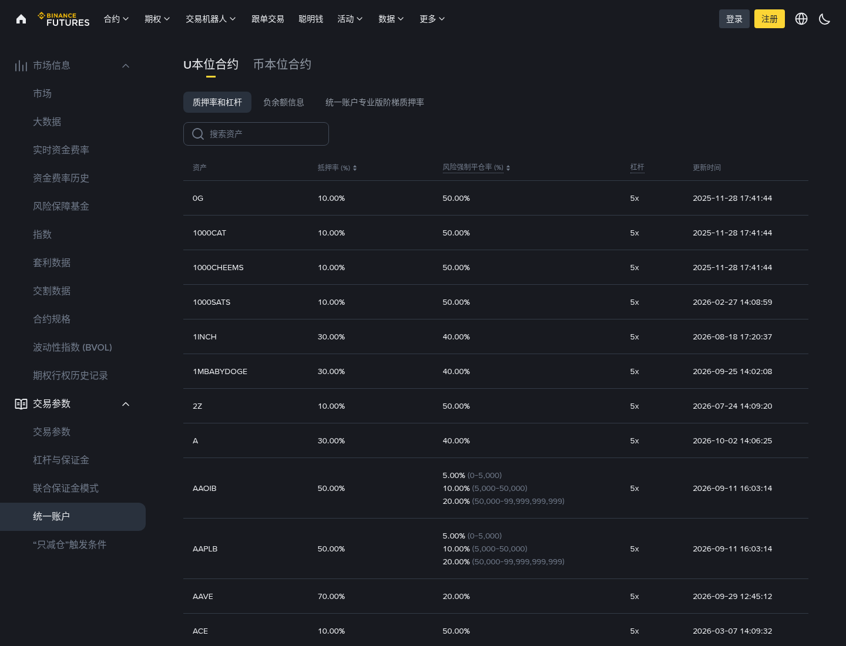Open 跟单交易 in top navigation
This screenshot has width=846, height=646.
[x=268, y=19]
